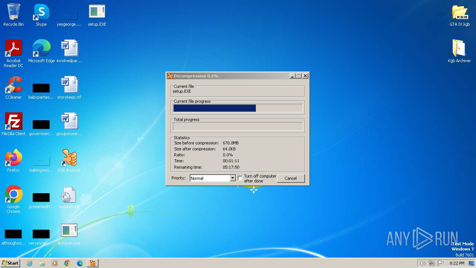Viewport: 476px width, 268px height.
Task: Select the verysociety... desktop file
Action: click(x=41, y=237)
